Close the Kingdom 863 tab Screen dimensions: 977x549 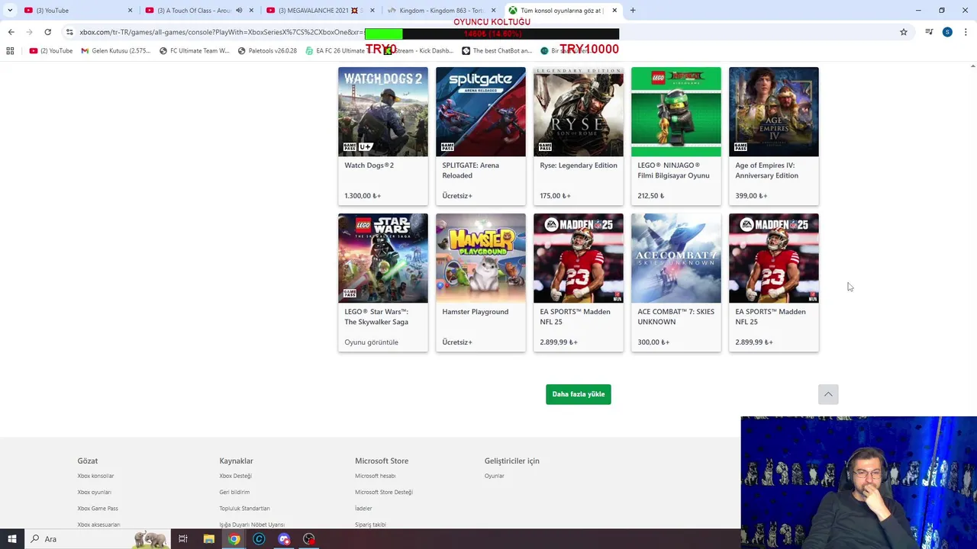point(493,10)
